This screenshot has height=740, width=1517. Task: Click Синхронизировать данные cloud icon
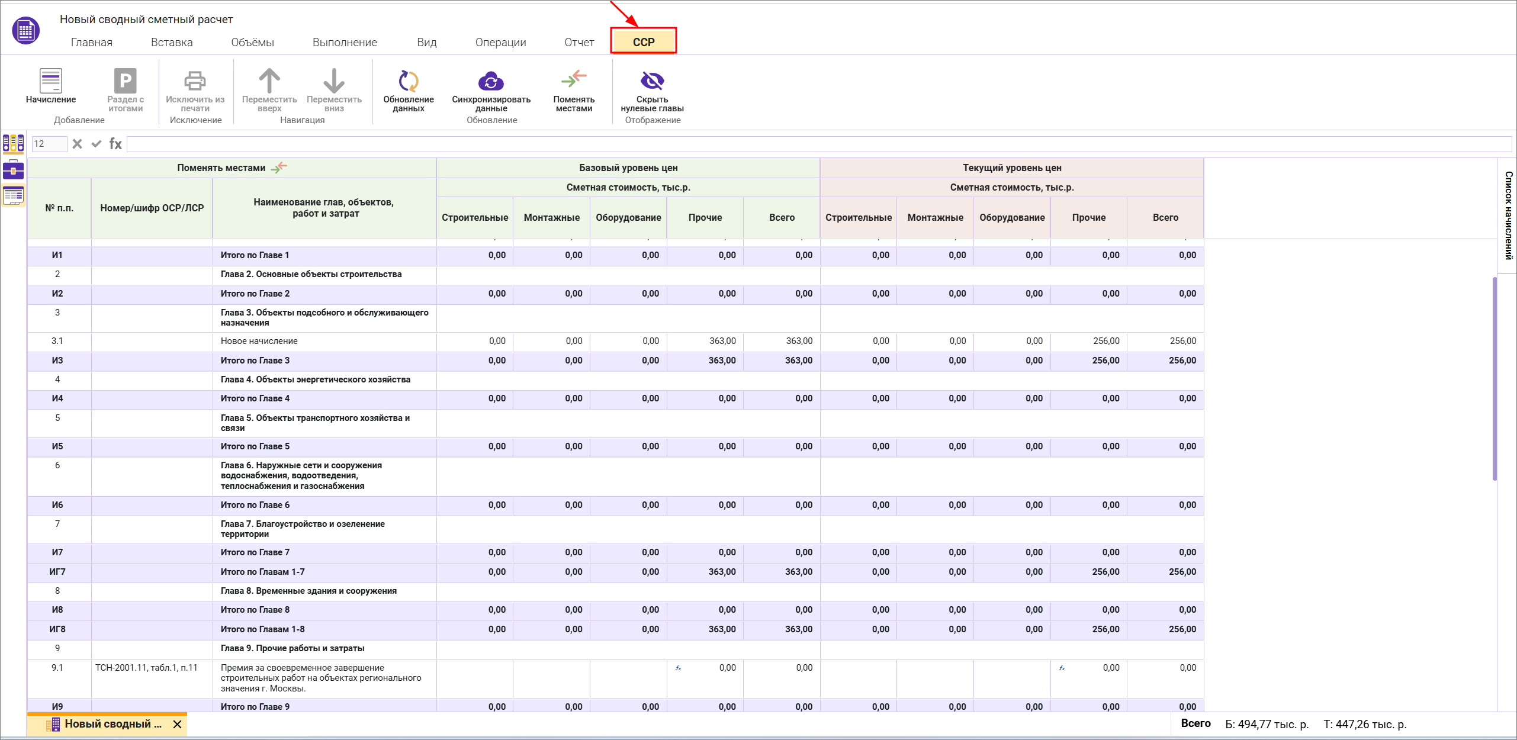[490, 81]
